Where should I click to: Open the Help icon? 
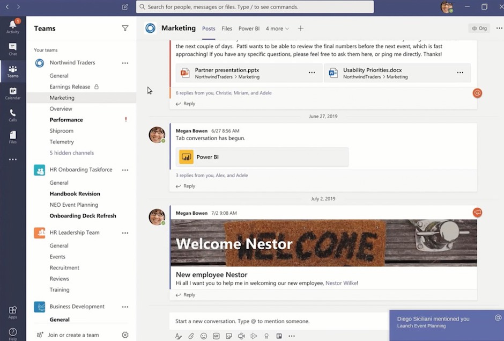[x=13, y=333]
